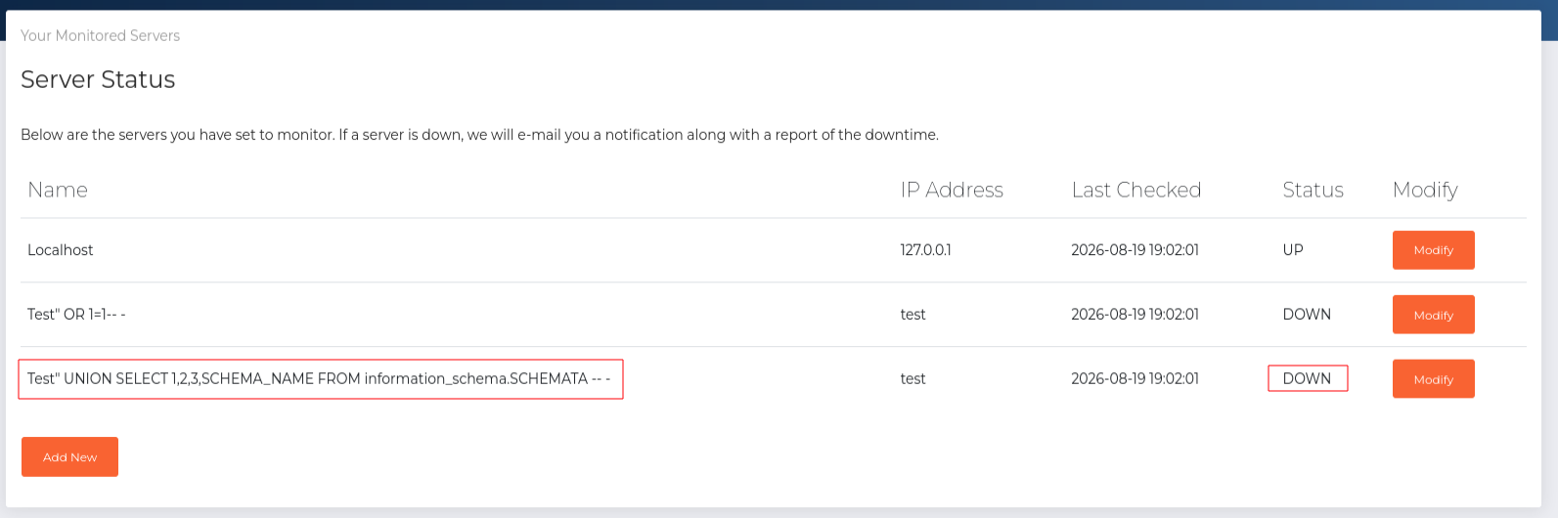Click the Modify column header
1558x518 pixels.
tap(1425, 190)
